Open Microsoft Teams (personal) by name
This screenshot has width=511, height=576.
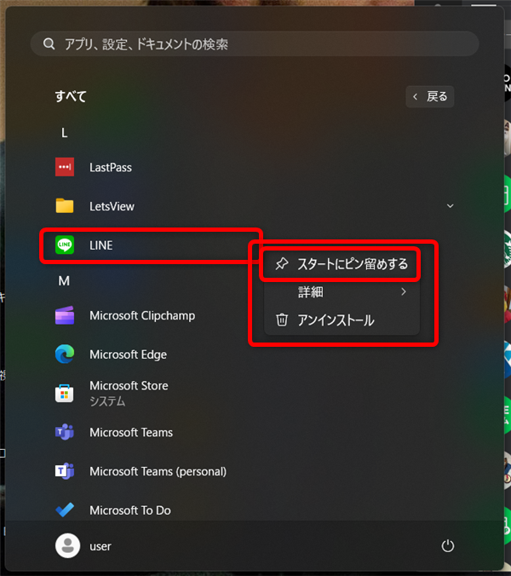tap(158, 471)
